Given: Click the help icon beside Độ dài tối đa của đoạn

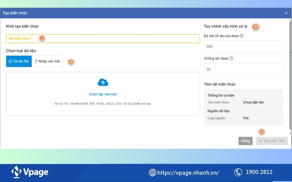Looking at the screenshot, I should coord(242,36).
